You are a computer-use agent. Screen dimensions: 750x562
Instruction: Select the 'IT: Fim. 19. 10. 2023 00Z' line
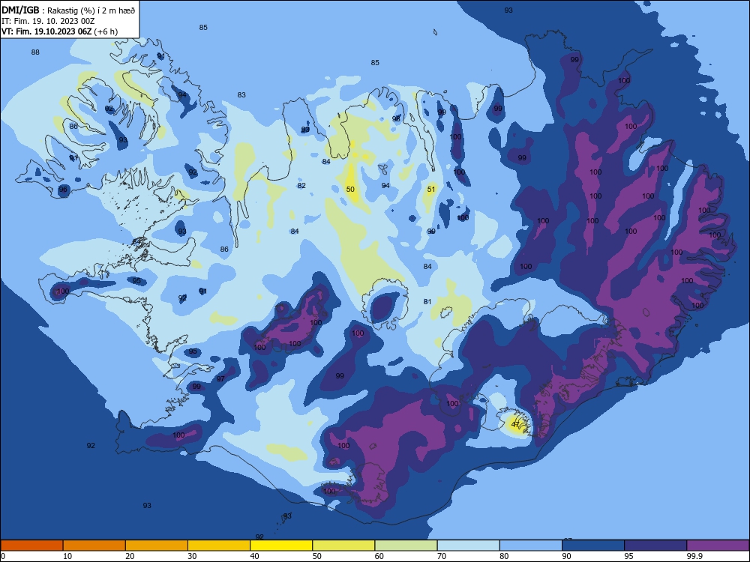[48, 21]
